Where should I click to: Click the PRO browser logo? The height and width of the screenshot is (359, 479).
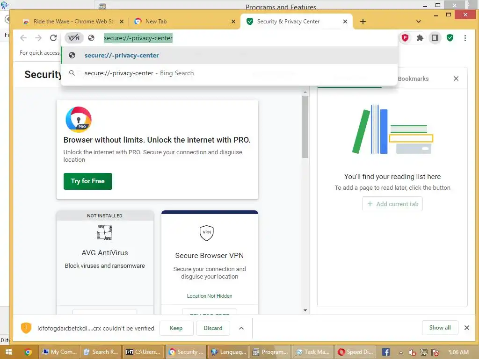[x=79, y=119]
